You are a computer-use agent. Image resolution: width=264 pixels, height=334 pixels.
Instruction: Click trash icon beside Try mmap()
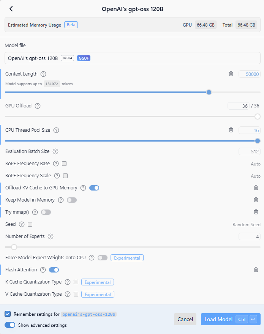tap(256, 212)
